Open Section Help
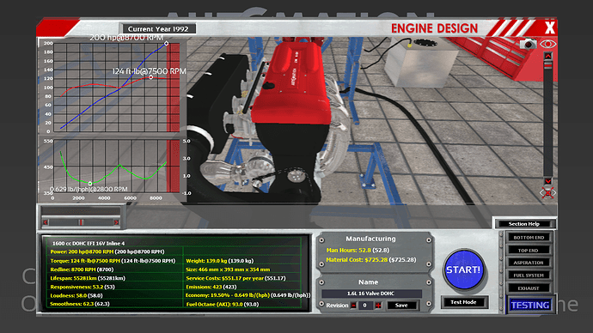 coord(523,224)
